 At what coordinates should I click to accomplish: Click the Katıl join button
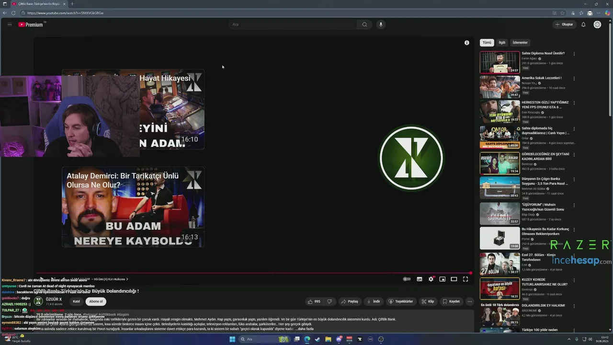[76, 301]
